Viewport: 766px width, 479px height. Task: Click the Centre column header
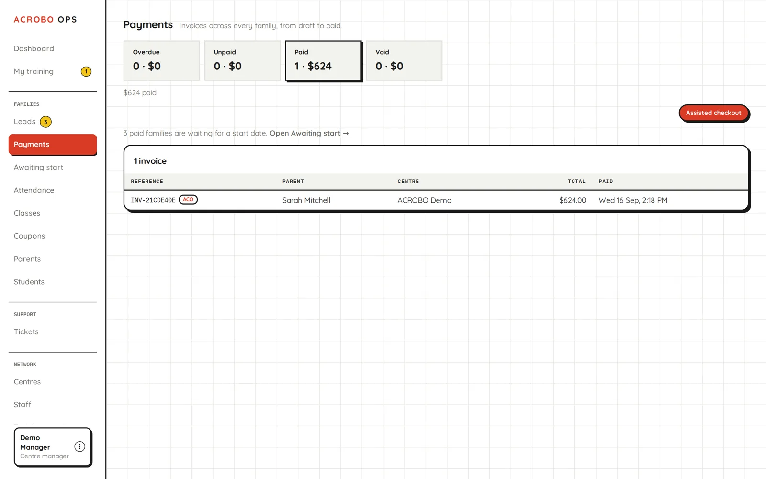(x=408, y=182)
